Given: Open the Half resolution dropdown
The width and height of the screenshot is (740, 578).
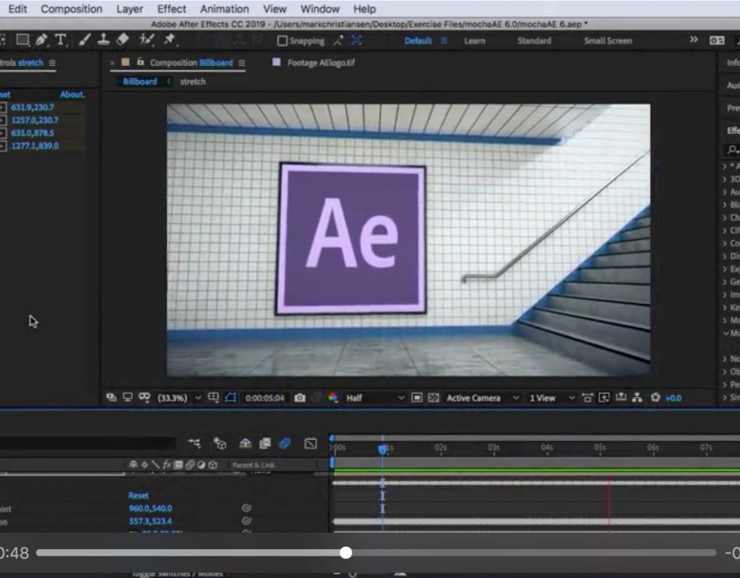Looking at the screenshot, I should point(375,398).
